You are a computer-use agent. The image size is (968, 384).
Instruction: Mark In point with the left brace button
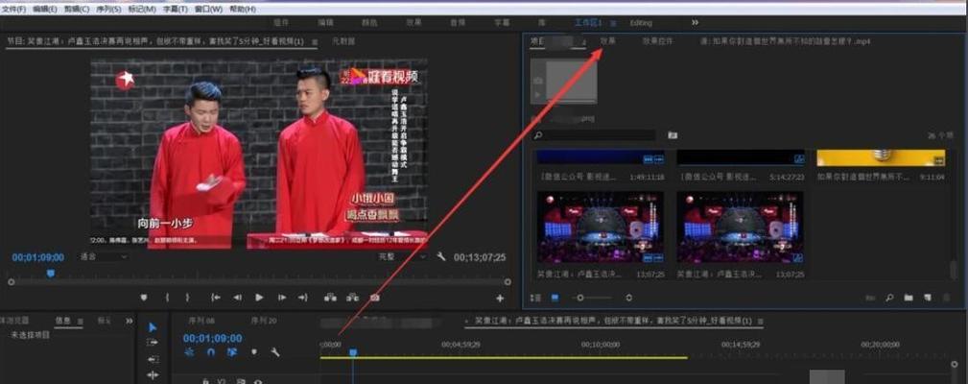point(167,298)
